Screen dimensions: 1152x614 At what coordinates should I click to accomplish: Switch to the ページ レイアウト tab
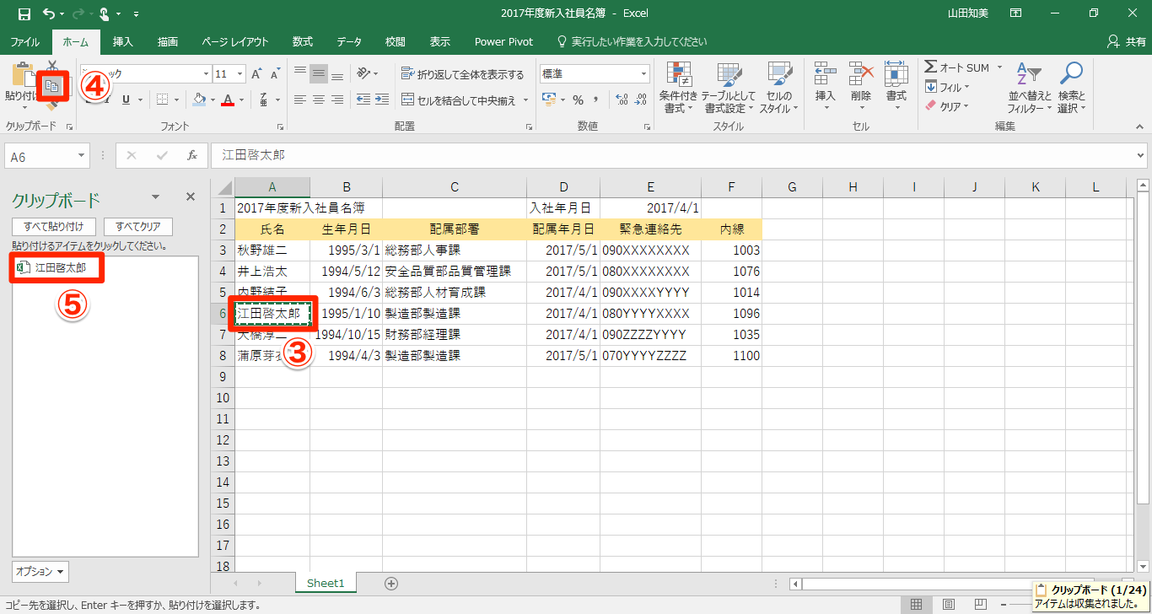coord(235,41)
